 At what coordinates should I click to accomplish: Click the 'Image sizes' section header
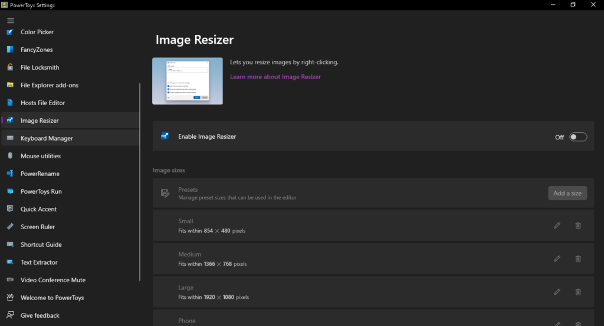point(169,170)
